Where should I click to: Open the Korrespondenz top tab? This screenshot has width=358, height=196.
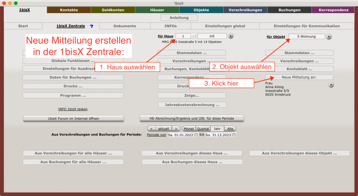pos(334,10)
